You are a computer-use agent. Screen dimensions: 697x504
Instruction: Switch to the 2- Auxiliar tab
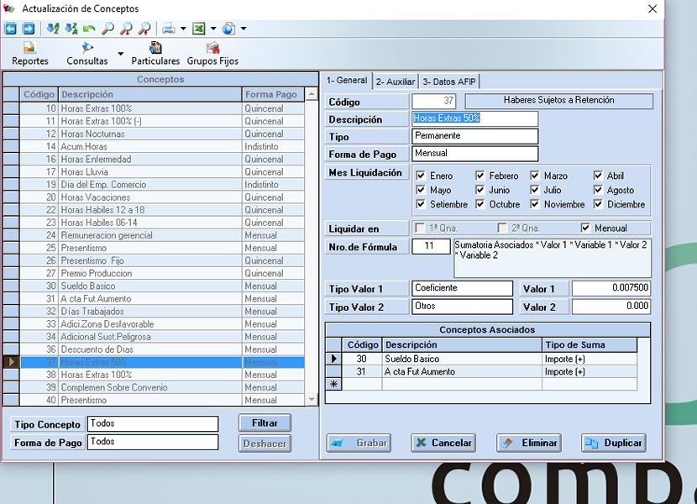pos(396,81)
